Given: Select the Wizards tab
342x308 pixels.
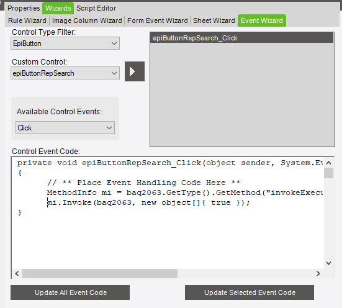Looking at the screenshot, I should point(58,8).
